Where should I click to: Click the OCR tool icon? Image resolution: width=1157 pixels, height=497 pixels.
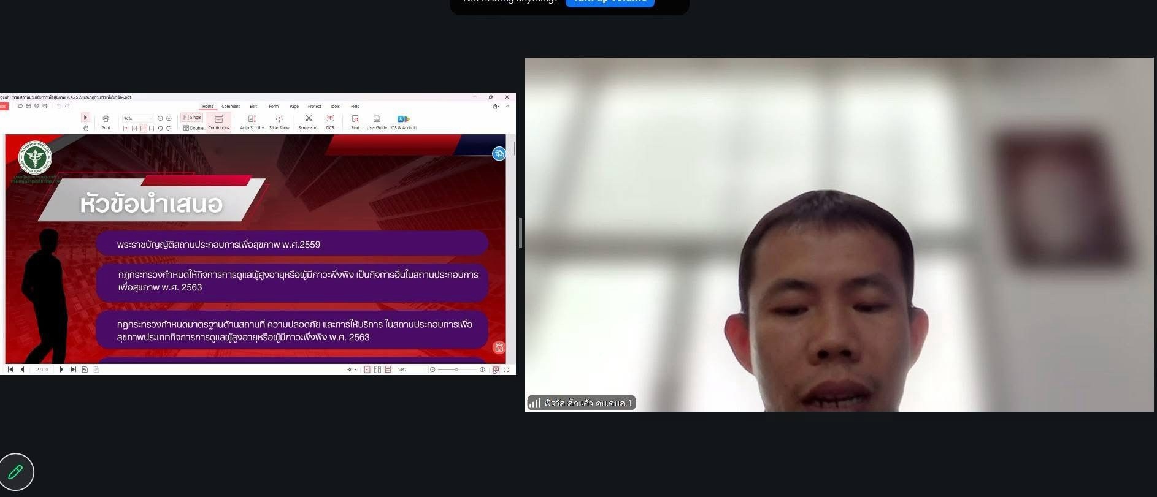pos(330,122)
